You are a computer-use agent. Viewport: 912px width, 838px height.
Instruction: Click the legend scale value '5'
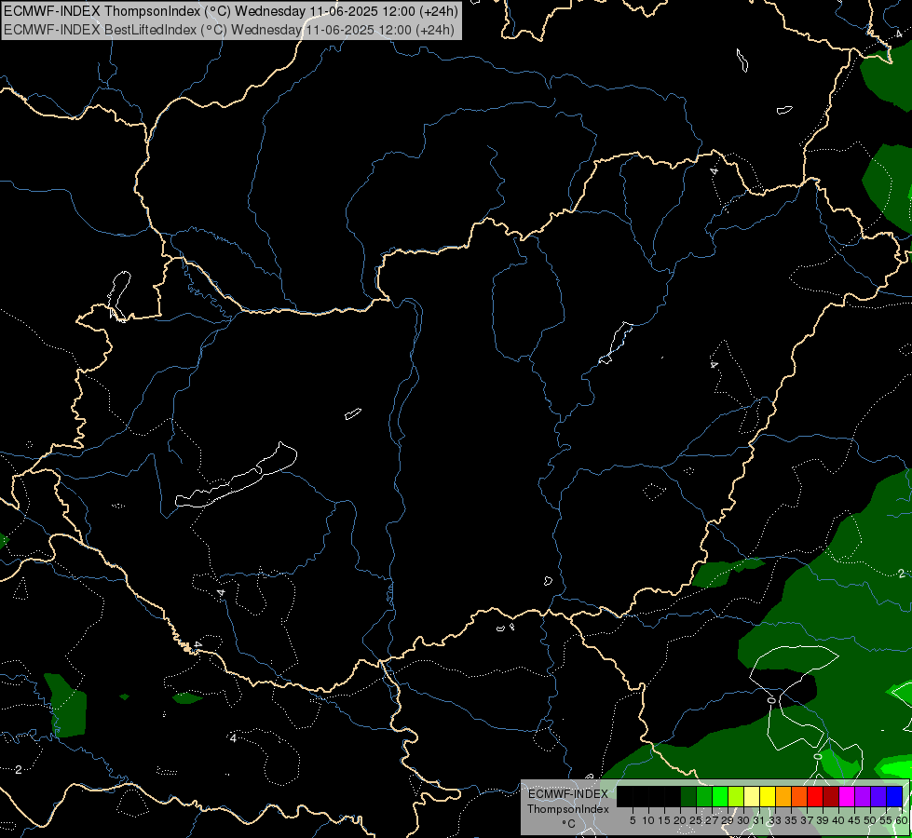point(633,820)
